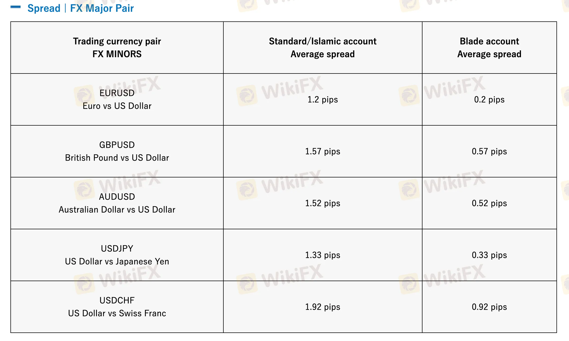Click WikiFX eagle logo left of 1.2 pips
The height and width of the screenshot is (341, 569).
(247, 95)
